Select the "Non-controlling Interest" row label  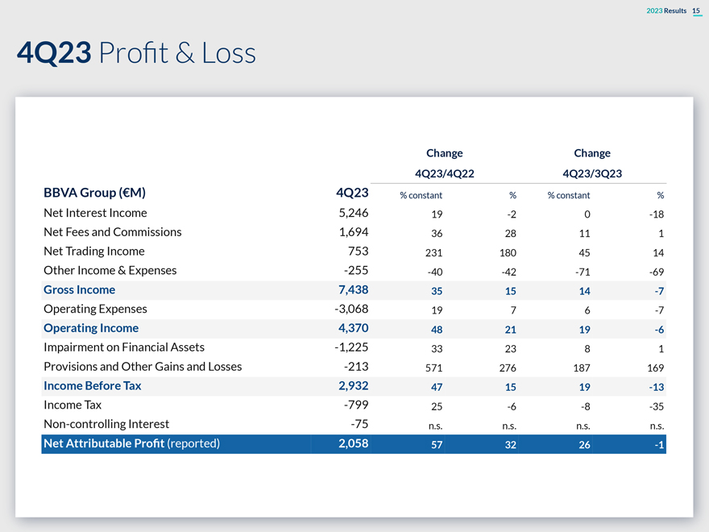(x=106, y=424)
